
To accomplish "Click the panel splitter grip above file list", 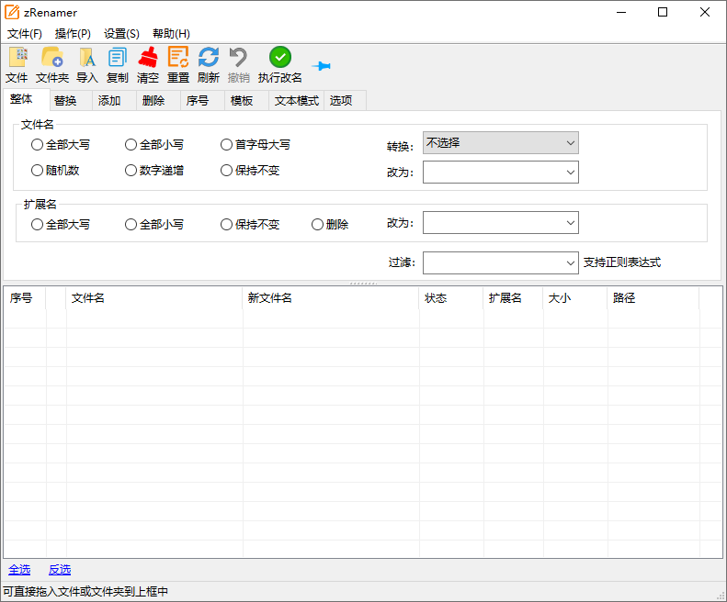I will (364, 283).
